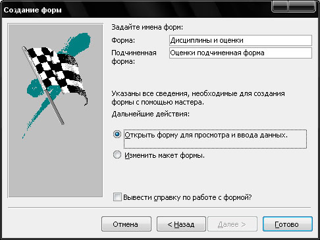Click the 'Создание форм' title bar
This screenshot has width=320, height=240.
click(136, 10)
